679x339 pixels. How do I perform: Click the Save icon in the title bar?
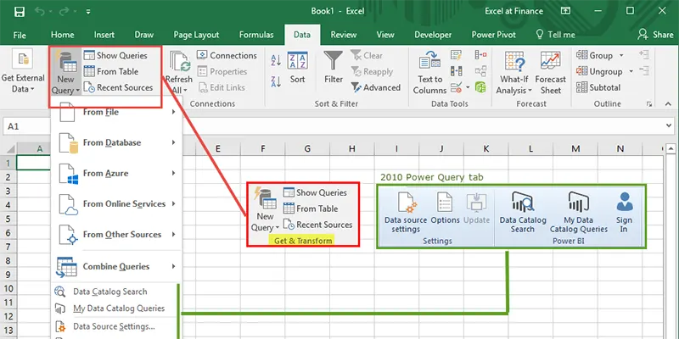click(20, 12)
